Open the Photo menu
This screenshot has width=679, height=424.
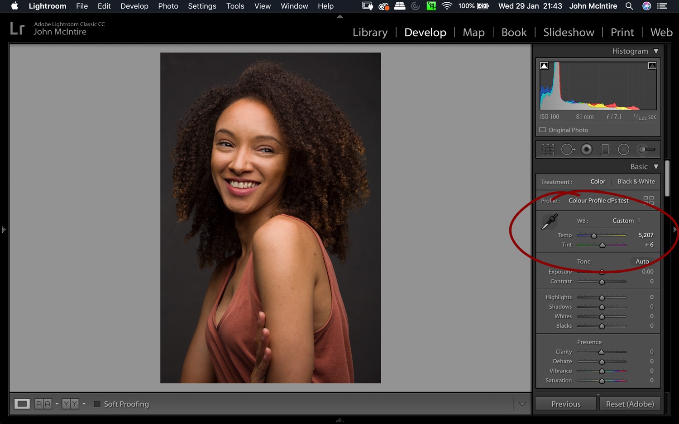click(168, 6)
